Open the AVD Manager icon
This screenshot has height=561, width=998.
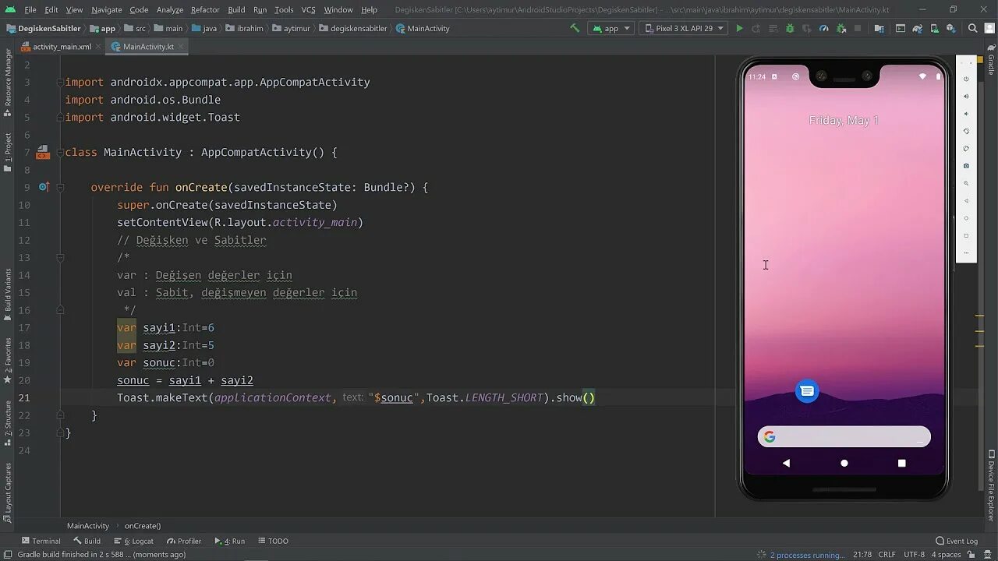point(934,28)
